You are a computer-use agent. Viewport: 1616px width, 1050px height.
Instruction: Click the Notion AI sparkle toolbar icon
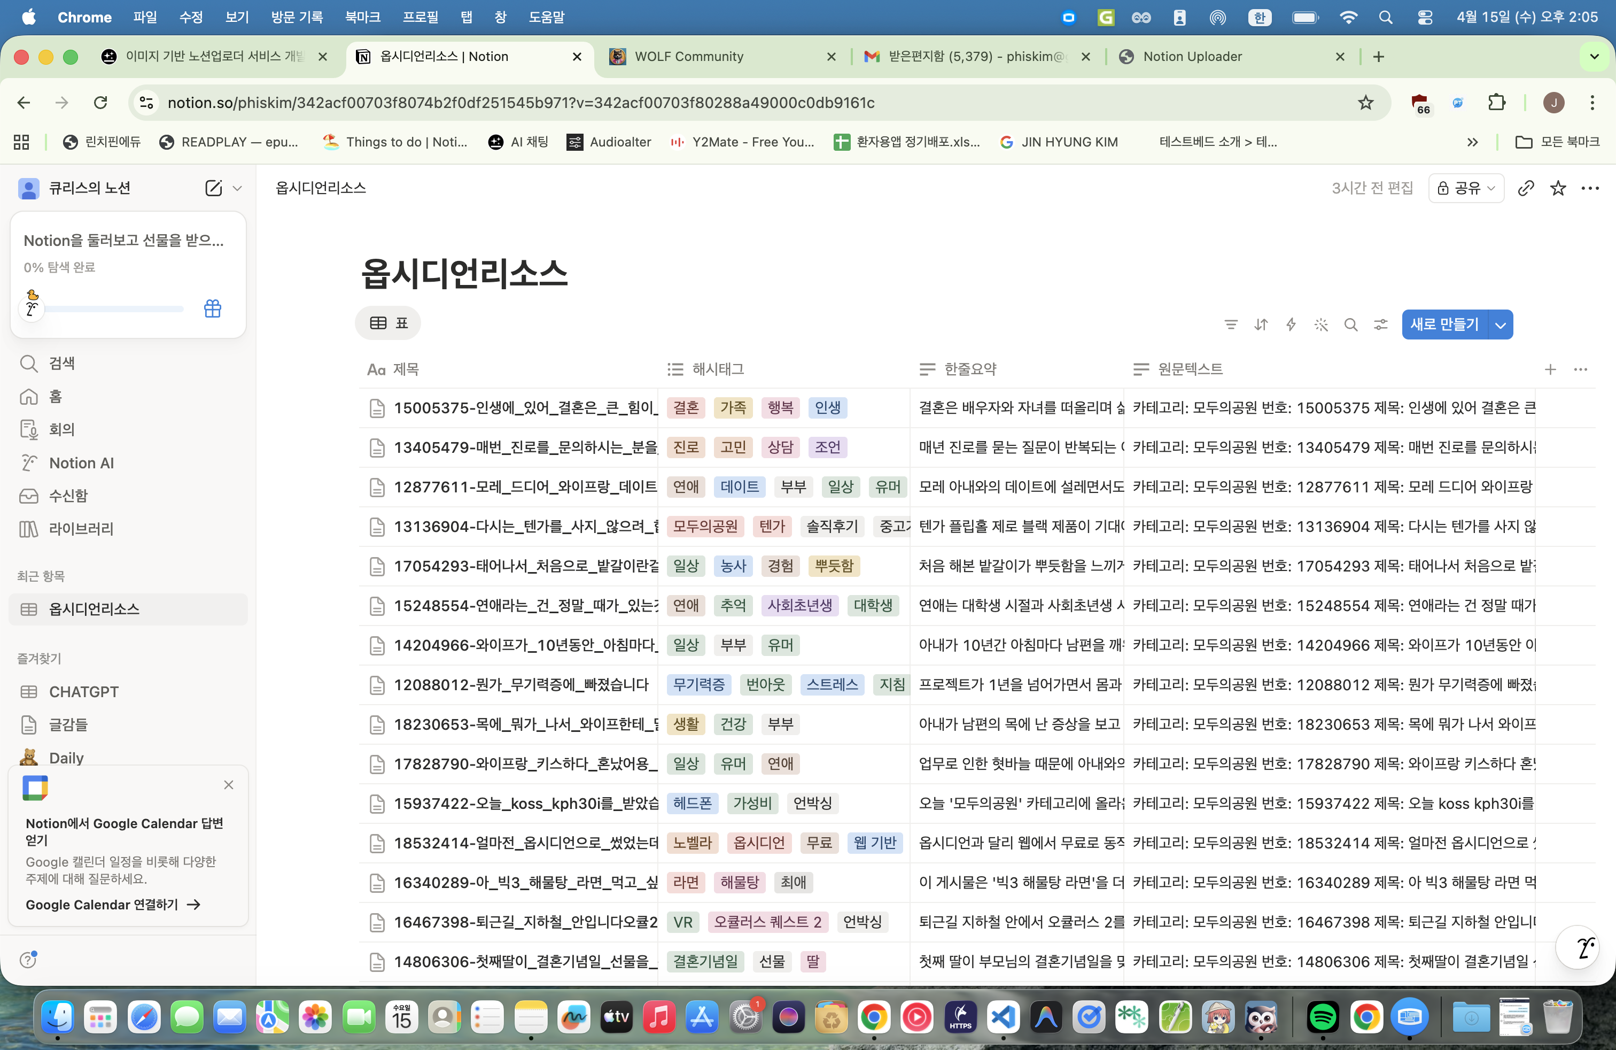(x=1320, y=325)
